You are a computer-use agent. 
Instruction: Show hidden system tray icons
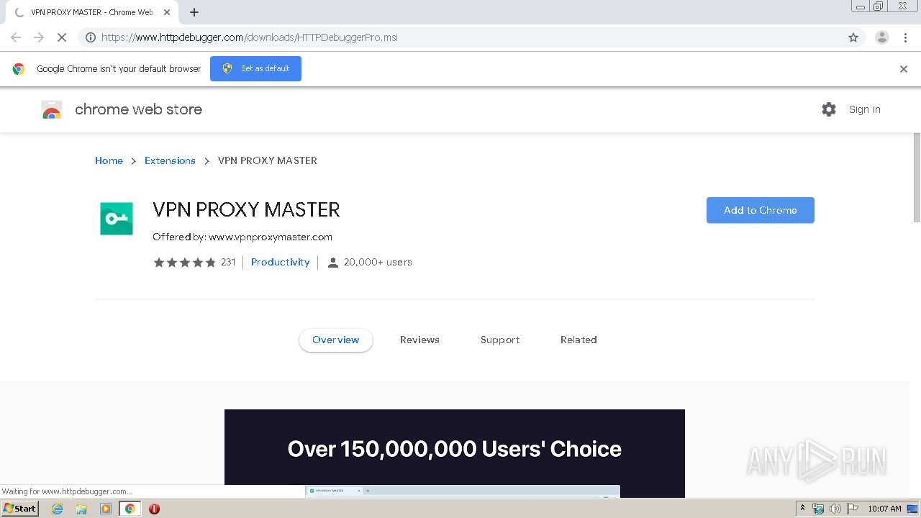coord(802,509)
